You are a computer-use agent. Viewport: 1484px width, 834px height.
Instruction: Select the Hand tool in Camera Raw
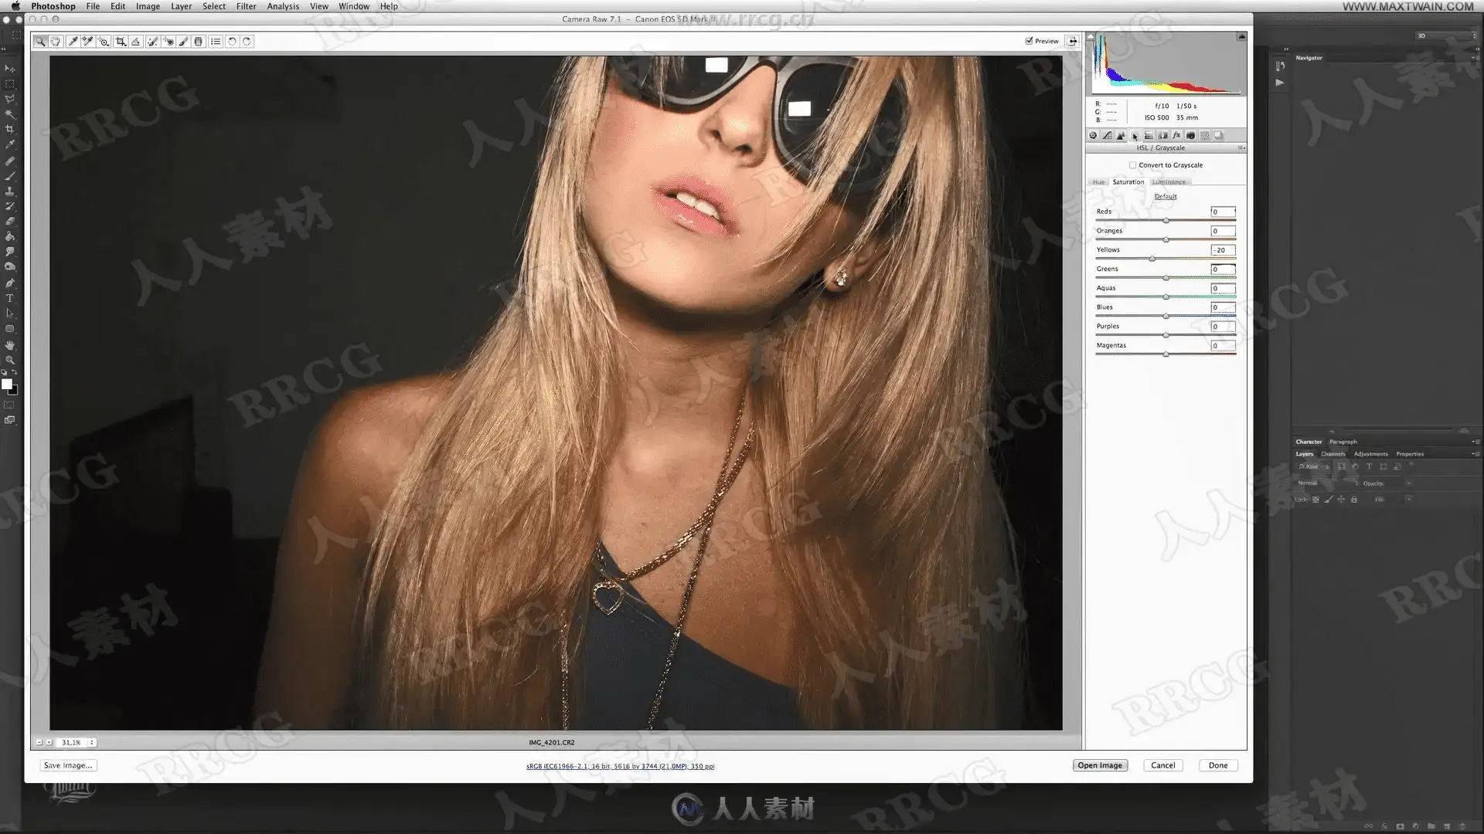[x=56, y=42]
